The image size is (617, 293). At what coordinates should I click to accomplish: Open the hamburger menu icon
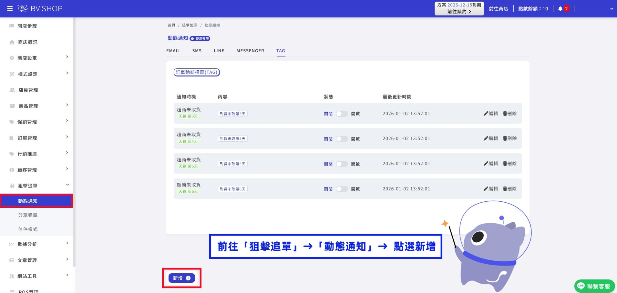click(x=10, y=8)
